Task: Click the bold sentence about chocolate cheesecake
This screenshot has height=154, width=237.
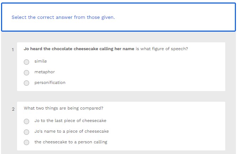Action: pyautogui.click(x=79, y=49)
